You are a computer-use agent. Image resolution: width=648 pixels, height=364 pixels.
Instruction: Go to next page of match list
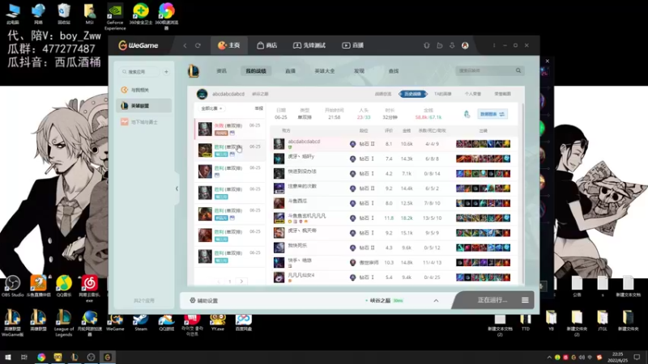[241, 281]
